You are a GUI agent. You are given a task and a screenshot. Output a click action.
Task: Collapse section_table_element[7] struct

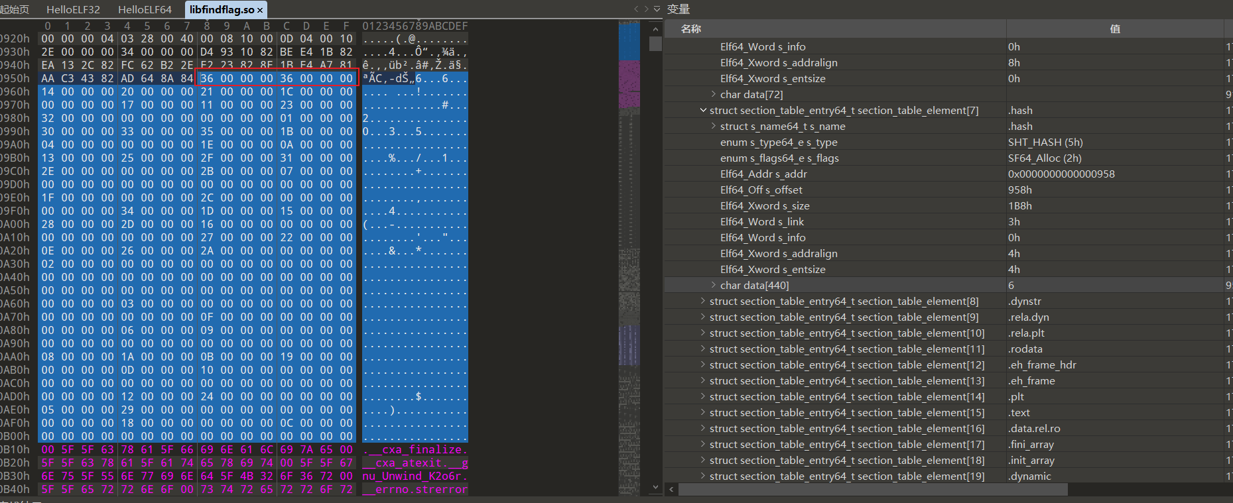tap(703, 111)
